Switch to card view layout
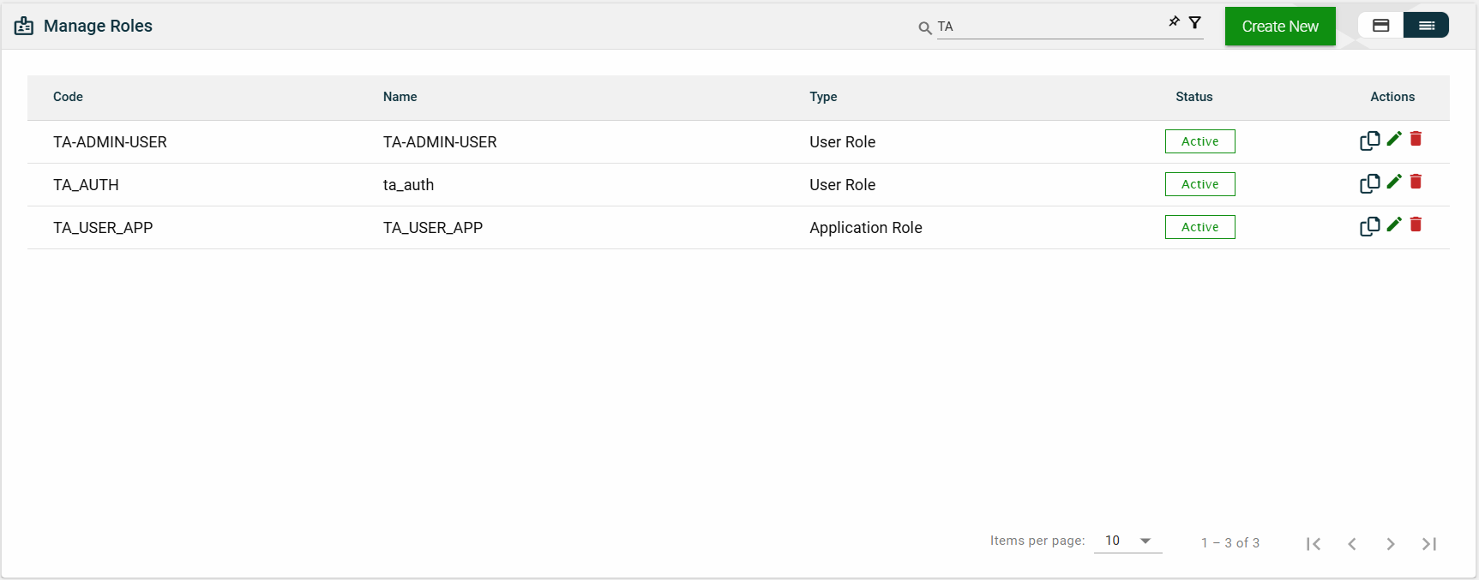This screenshot has height=580, width=1479. (1380, 26)
